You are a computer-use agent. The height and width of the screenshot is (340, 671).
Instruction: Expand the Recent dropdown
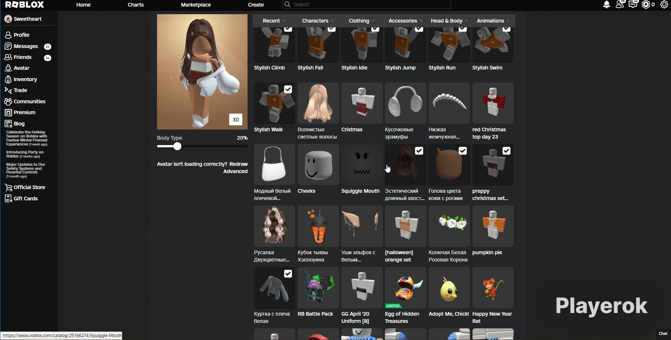pyautogui.click(x=274, y=21)
